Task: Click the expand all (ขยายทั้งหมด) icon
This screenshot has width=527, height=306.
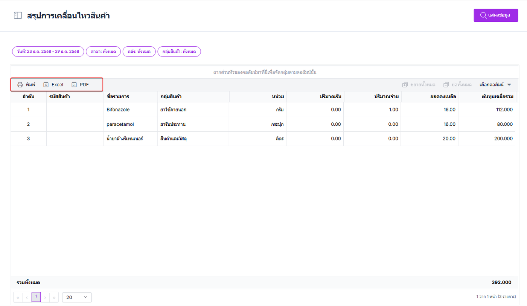Action: 405,85
